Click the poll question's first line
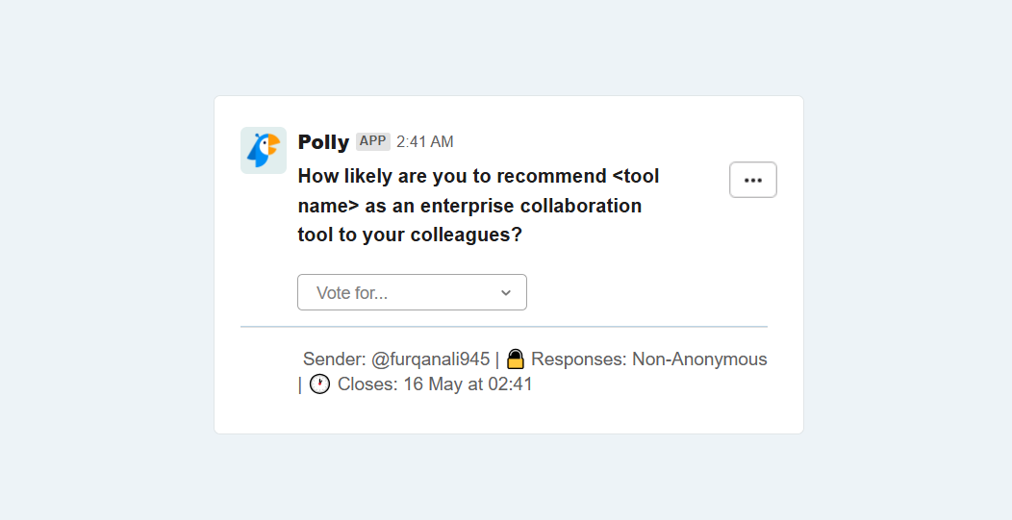Image resolution: width=1012 pixels, height=520 pixels. click(478, 176)
